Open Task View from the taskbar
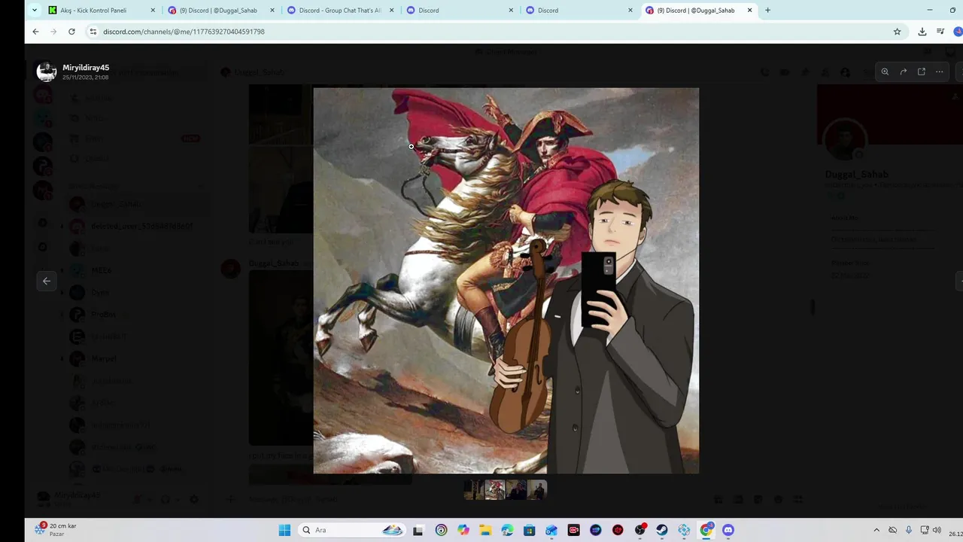 [x=418, y=530]
